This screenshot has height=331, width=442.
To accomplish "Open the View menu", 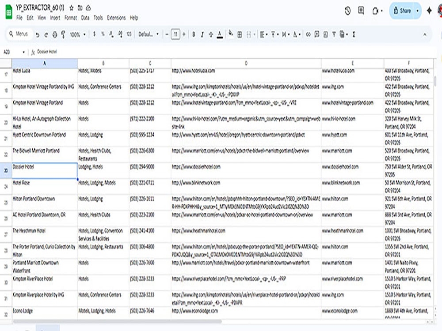I will click(x=42, y=18).
